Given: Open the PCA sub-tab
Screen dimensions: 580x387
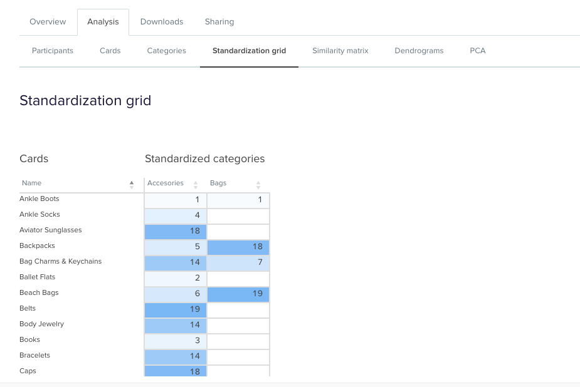Looking at the screenshot, I should coord(478,51).
